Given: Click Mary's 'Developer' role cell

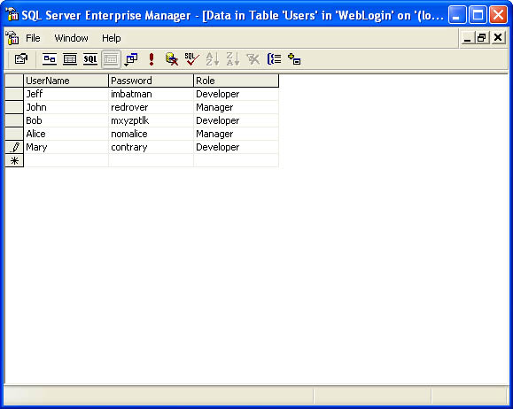Looking at the screenshot, I should [x=236, y=148].
